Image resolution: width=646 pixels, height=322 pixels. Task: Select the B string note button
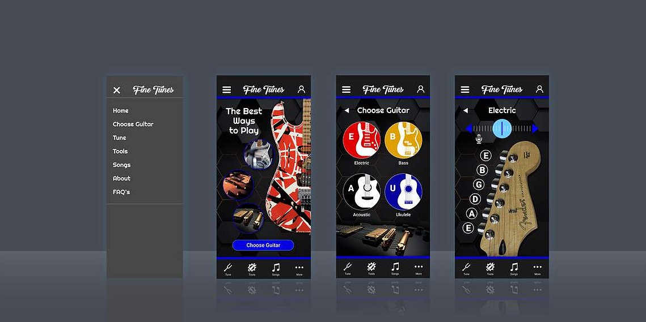click(482, 170)
